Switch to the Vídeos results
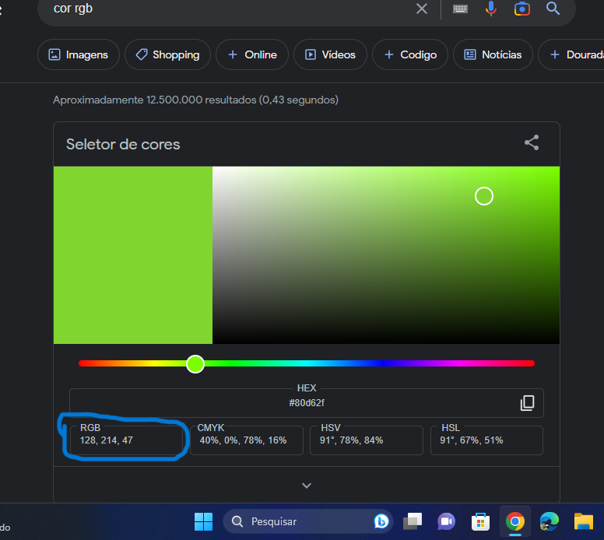Viewport: 604px width, 540px height. pyautogui.click(x=330, y=54)
